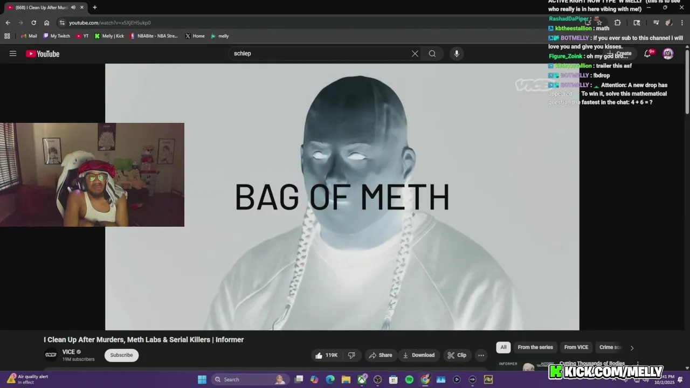Click the page vertical scrollbar
The image size is (690, 388).
(x=687, y=81)
